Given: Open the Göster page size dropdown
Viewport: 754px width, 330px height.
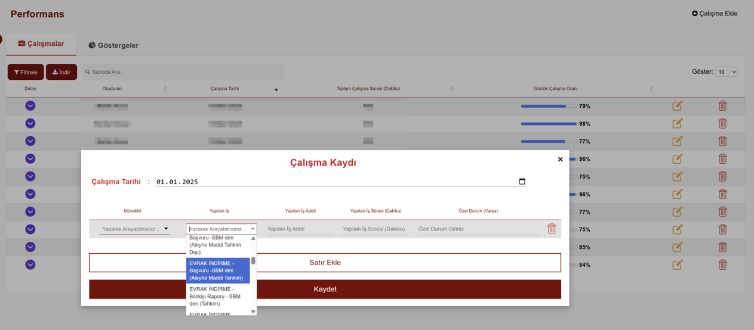Looking at the screenshot, I should point(727,71).
